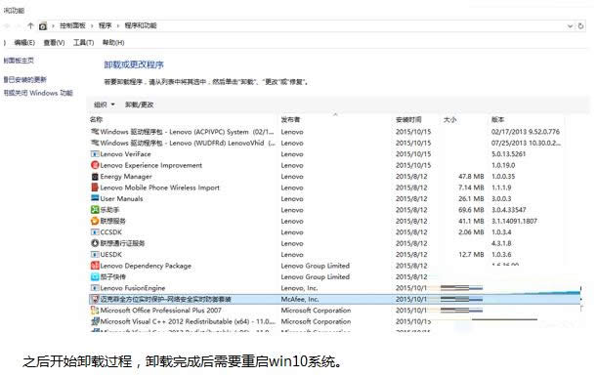Open the 帮助(H) menu
Screen dimensions: 597x377
point(113,43)
